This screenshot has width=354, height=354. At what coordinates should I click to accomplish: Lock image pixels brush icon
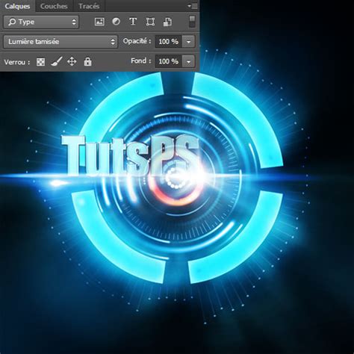pos(57,61)
